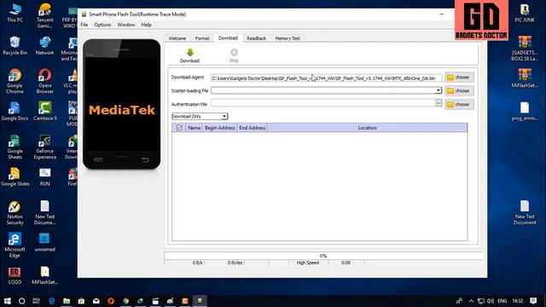Open the File menu

click(x=84, y=25)
